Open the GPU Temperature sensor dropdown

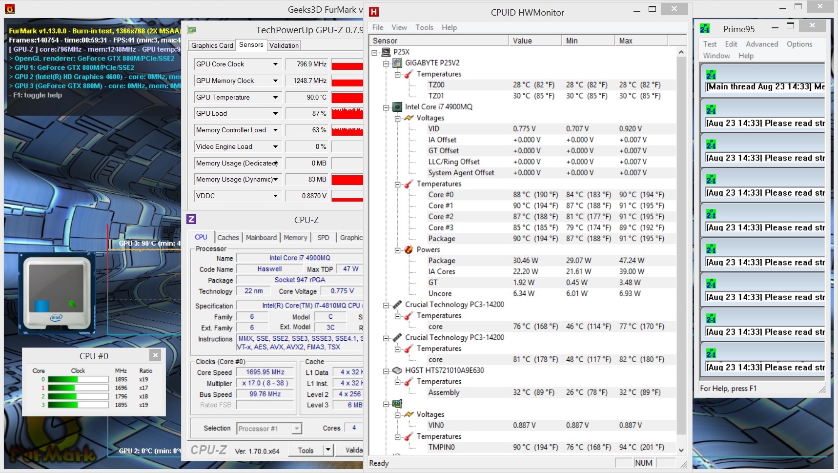click(x=275, y=97)
